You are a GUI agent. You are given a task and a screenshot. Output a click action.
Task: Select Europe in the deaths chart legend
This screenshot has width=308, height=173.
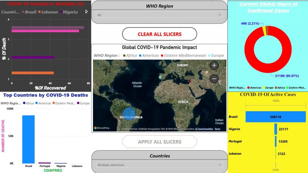pos(83,103)
